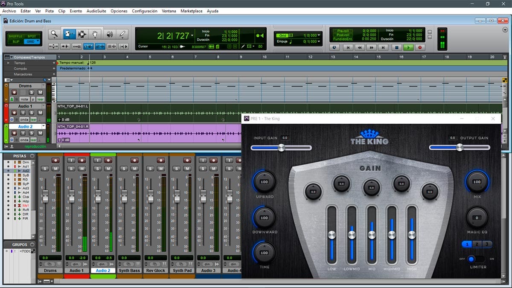Select the Trim tool
The width and height of the screenshot is (512, 288).
point(69,34)
